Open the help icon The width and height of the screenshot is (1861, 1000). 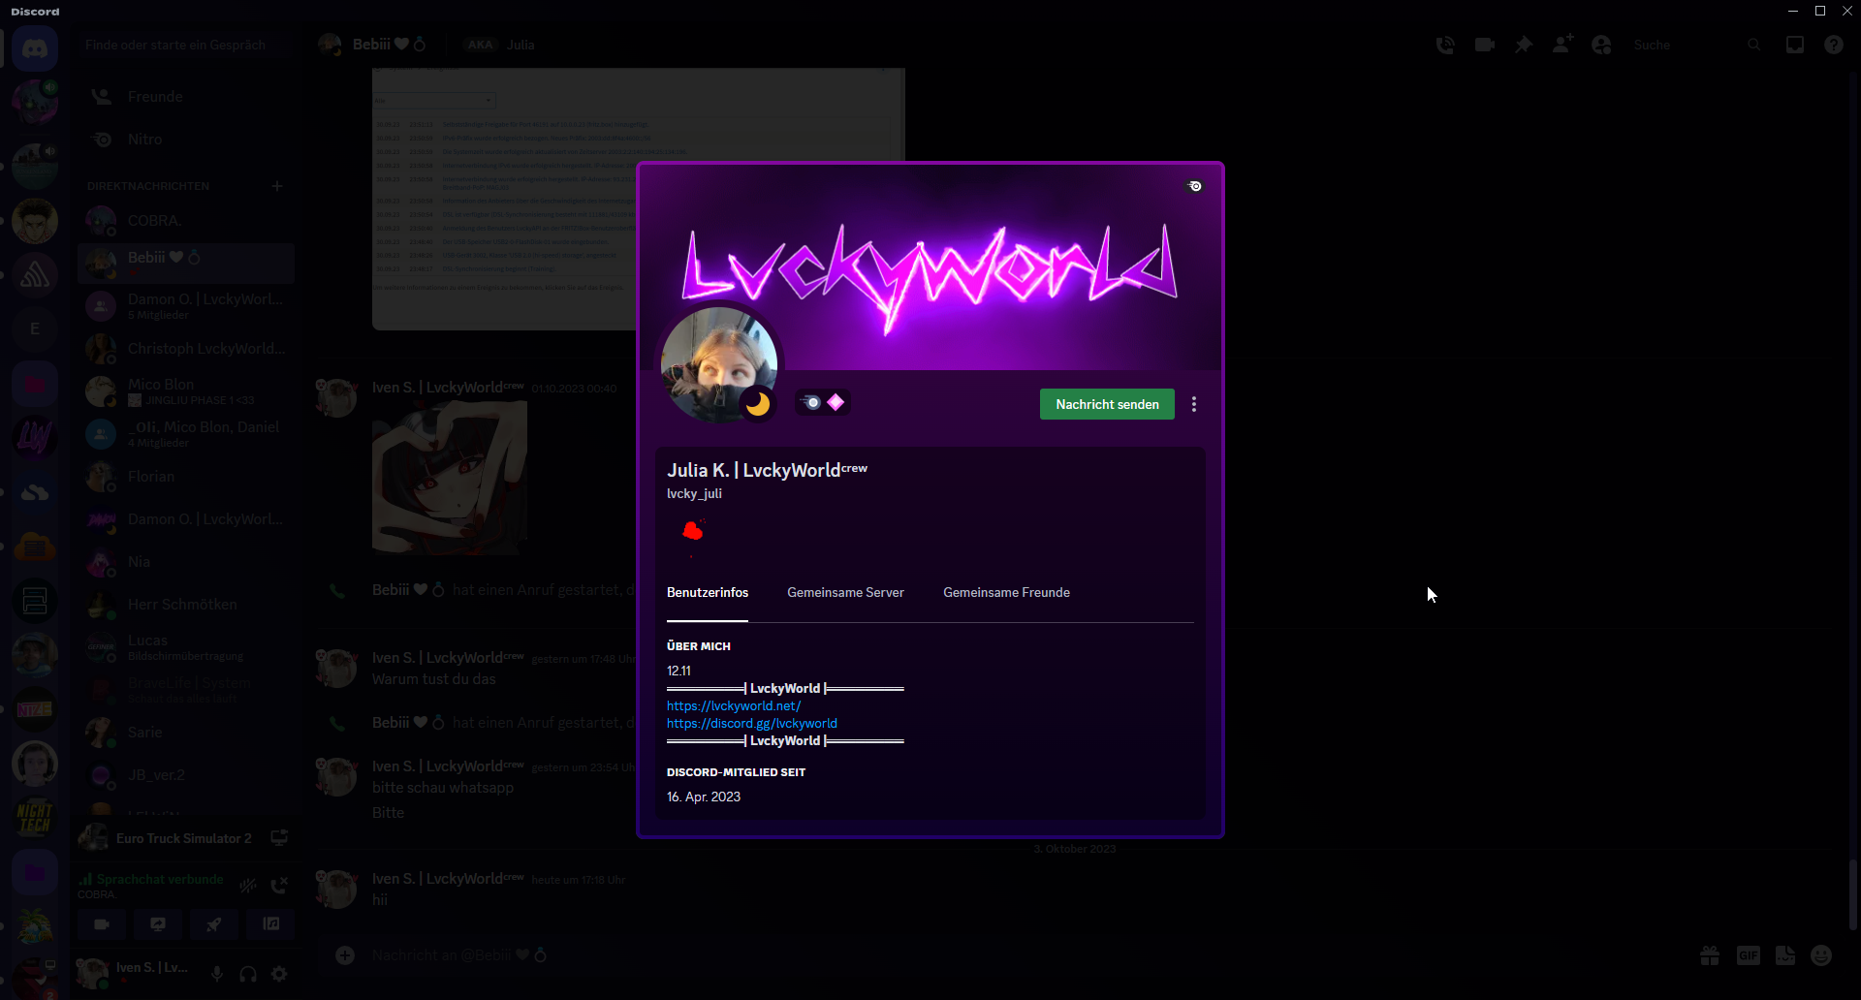click(x=1834, y=45)
